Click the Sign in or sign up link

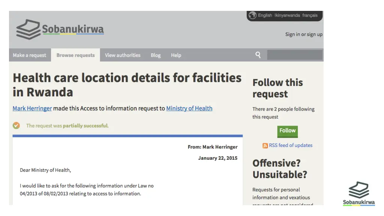click(304, 34)
